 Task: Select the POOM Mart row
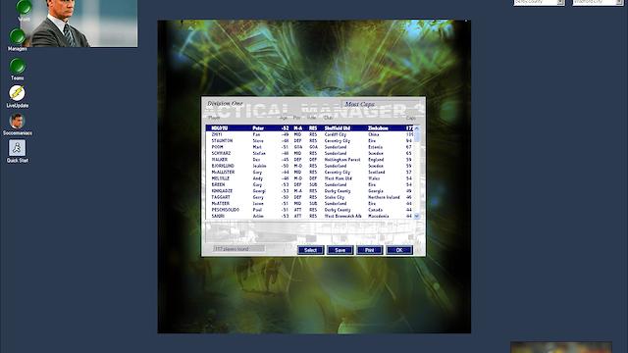click(x=310, y=147)
